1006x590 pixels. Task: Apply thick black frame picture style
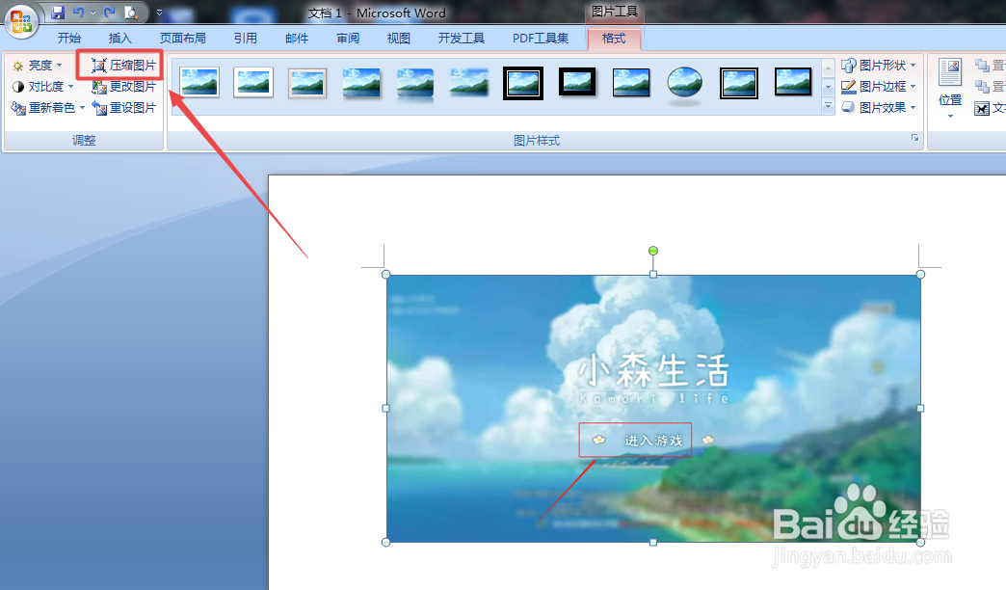[577, 82]
